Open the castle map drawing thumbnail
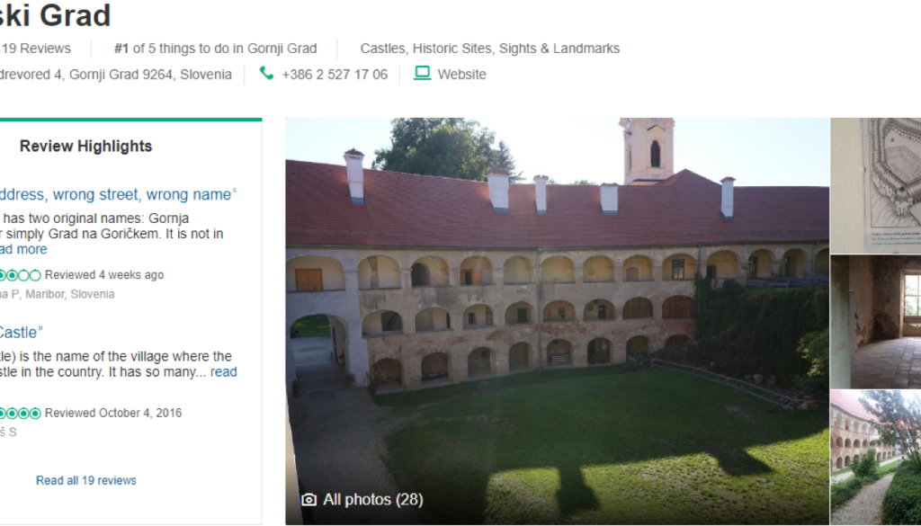 tap(876, 185)
